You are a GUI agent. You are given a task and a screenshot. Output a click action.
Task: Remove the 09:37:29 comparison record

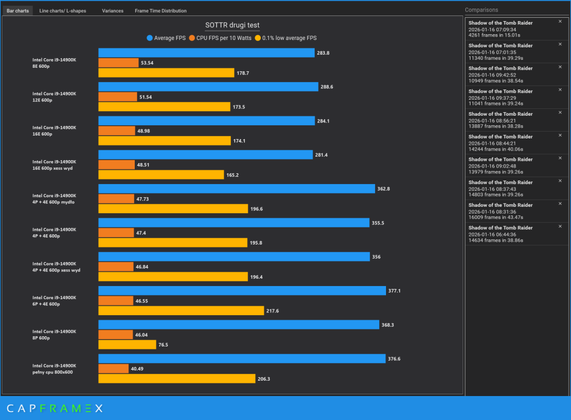coord(560,89)
